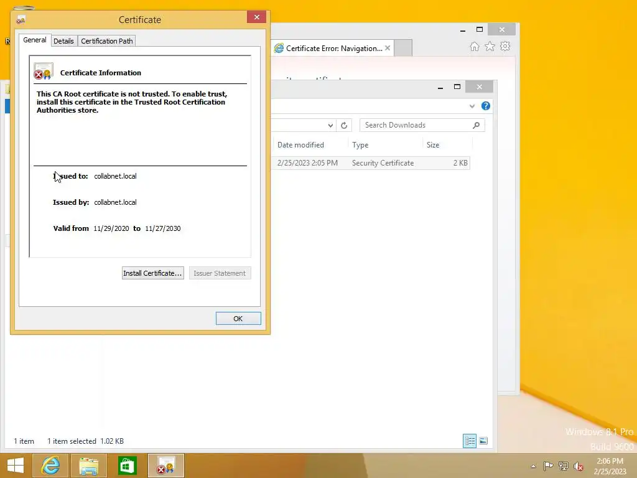Click Issued to collabnet.local value
Viewport: 637px width, 478px height.
tap(115, 176)
